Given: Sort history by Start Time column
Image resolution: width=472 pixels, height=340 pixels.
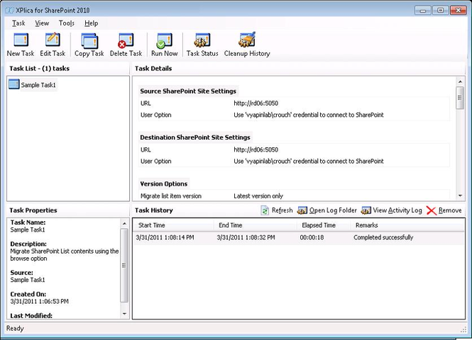Looking at the screenshot, I should click(x=173, y=225).
